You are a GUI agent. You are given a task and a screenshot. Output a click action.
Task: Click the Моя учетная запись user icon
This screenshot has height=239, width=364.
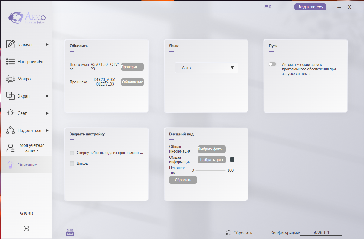(11, 148)
